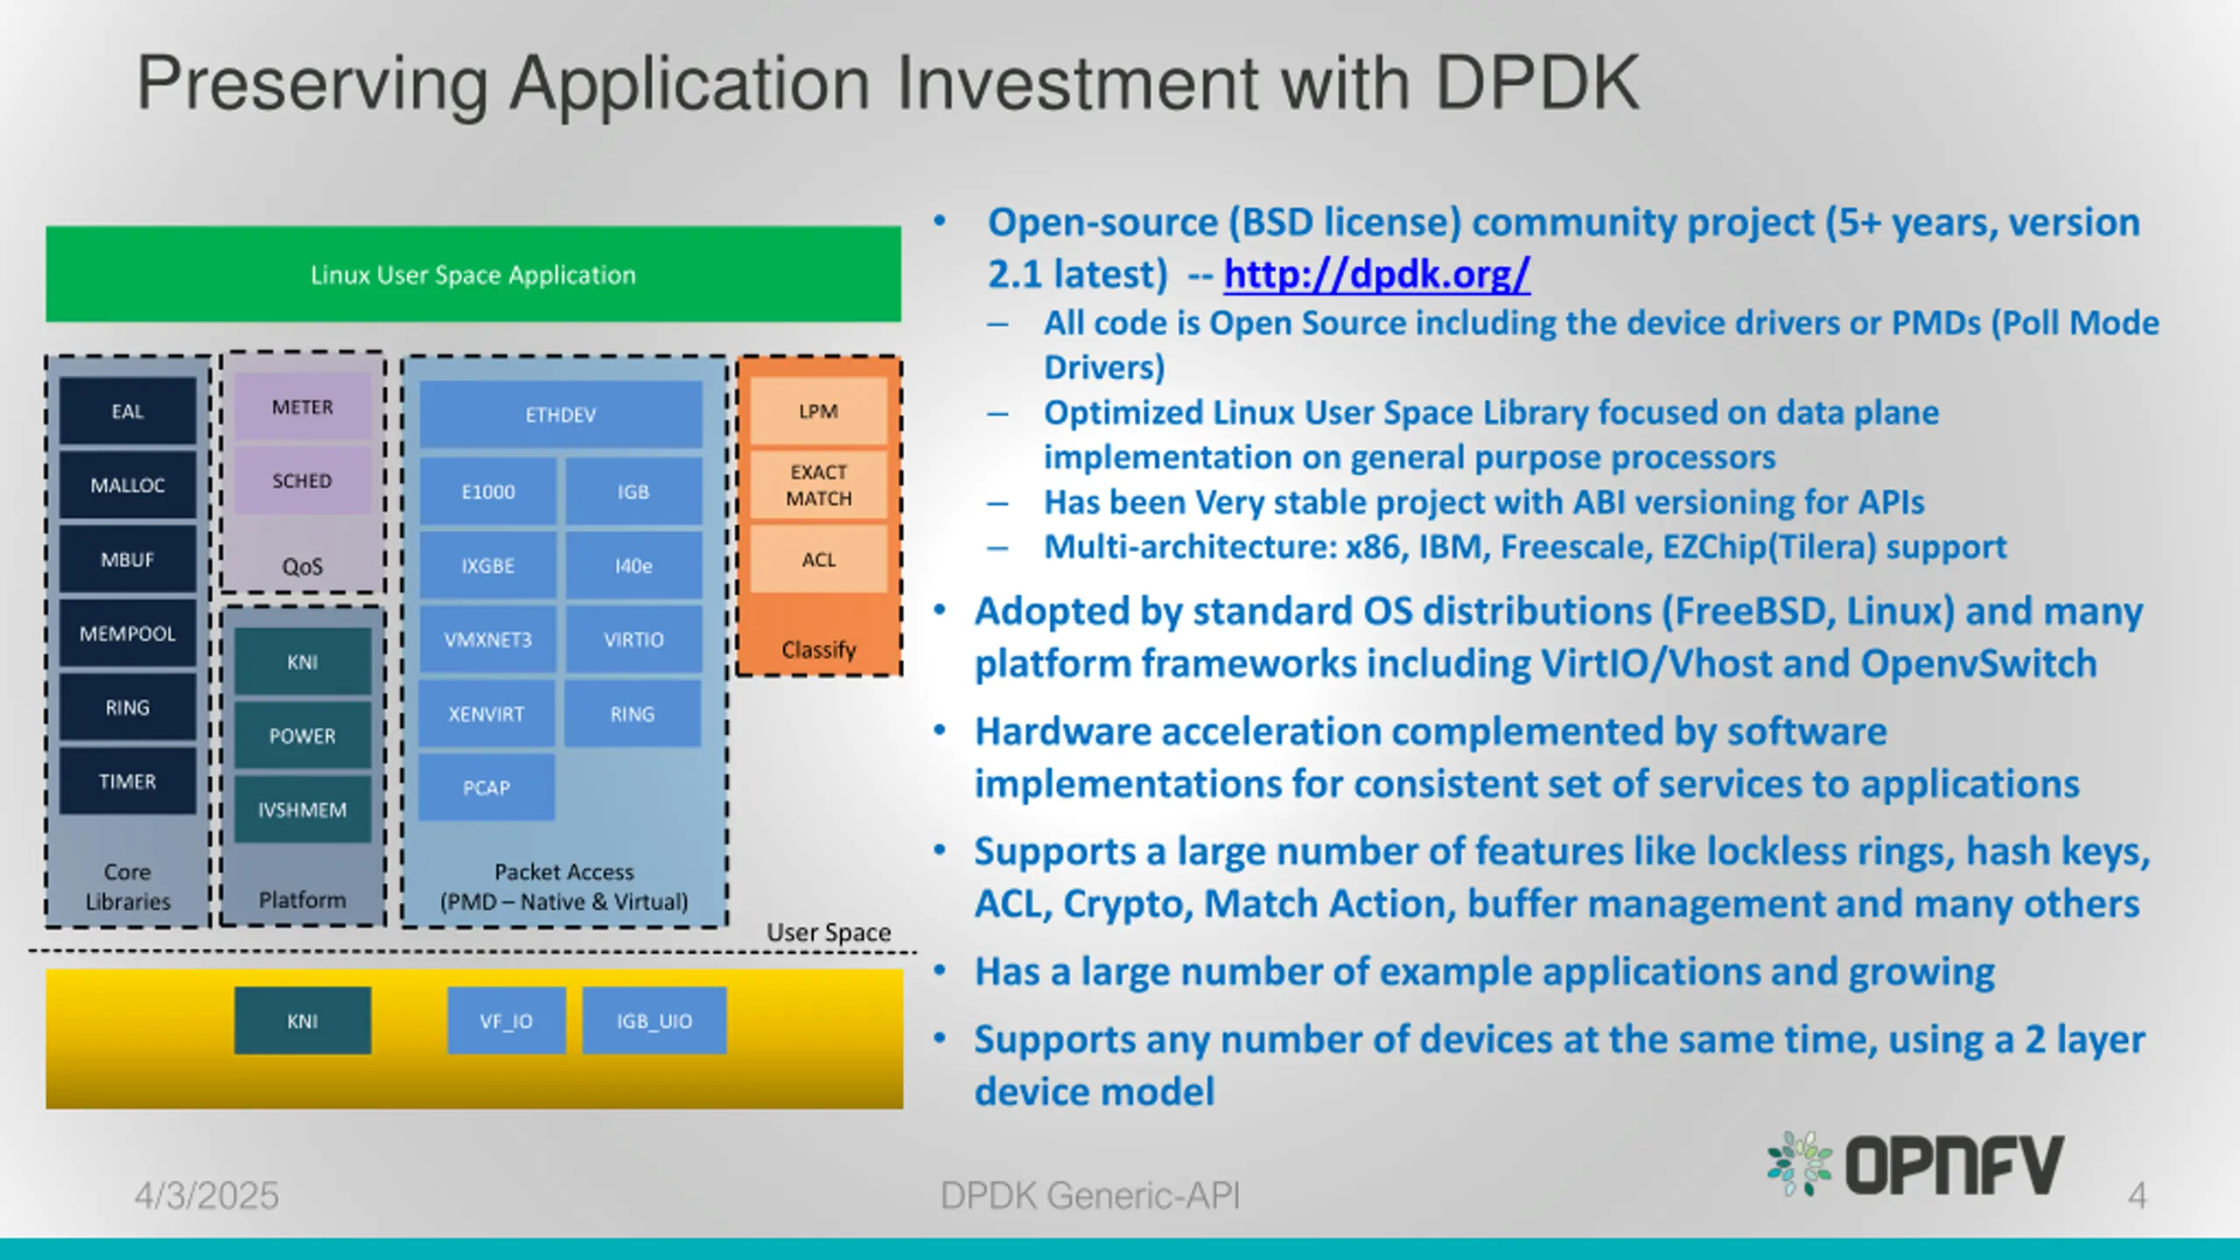Click the 4/3/2025 date footer
The image size is (2240, 1260).
coord(206,1195)
